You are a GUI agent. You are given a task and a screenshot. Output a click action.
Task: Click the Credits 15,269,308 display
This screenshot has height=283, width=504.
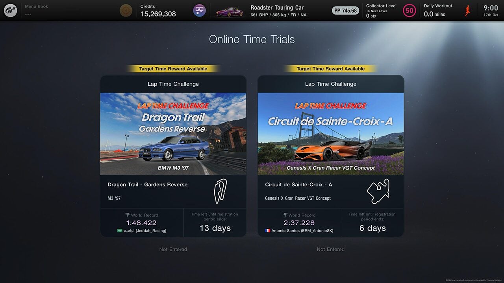point(158,11)
